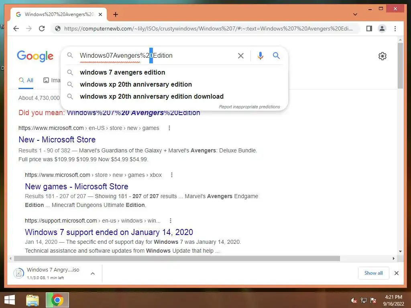Open 'Windows 7 support ended' result
This screenshot has height=308, width=411.
click(x=109, y=232)
